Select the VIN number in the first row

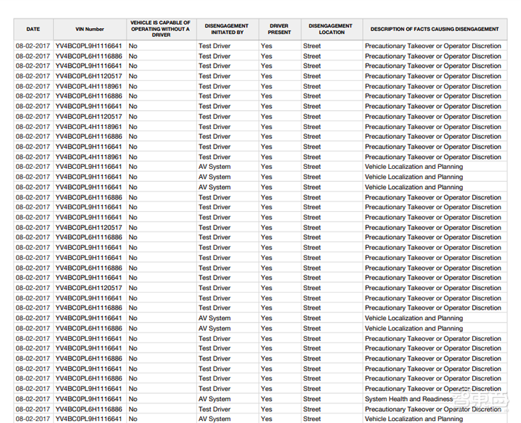click(88, 46)
